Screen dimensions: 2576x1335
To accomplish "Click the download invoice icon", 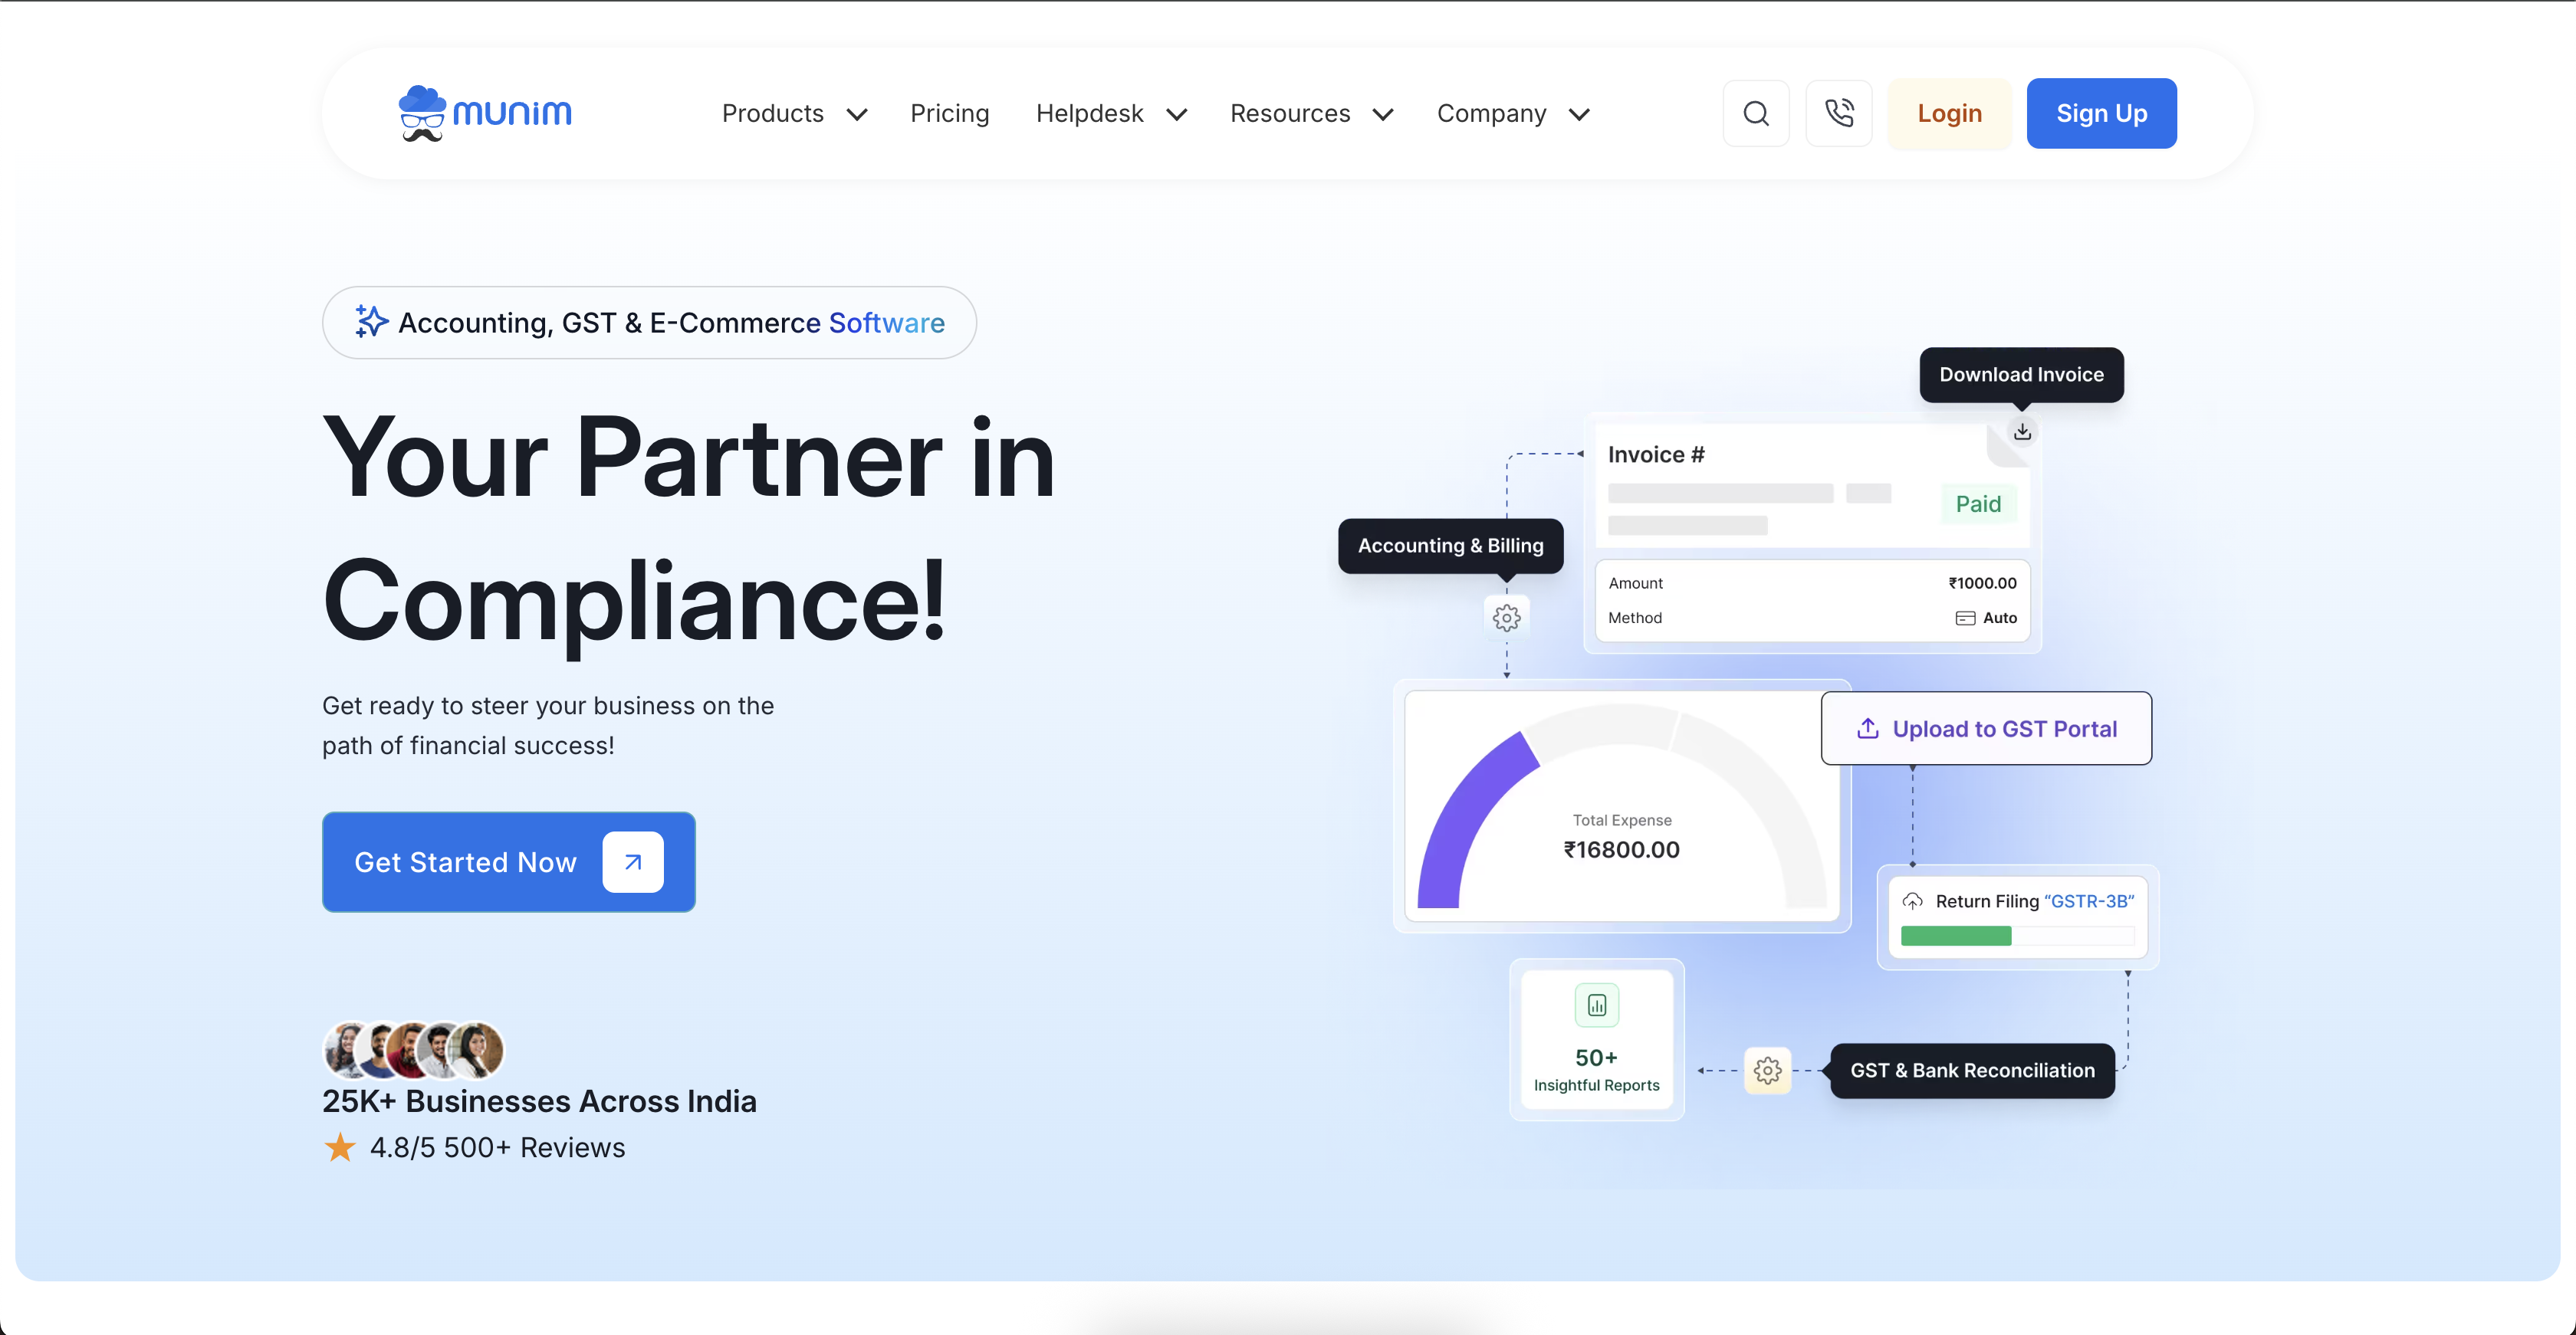I will click(x=2022, y=431).
